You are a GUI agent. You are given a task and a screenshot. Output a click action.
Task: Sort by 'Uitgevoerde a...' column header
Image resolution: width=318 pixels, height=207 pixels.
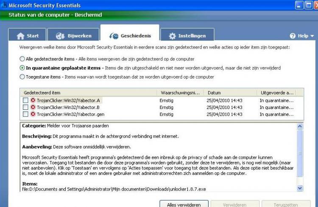point(276,93)
